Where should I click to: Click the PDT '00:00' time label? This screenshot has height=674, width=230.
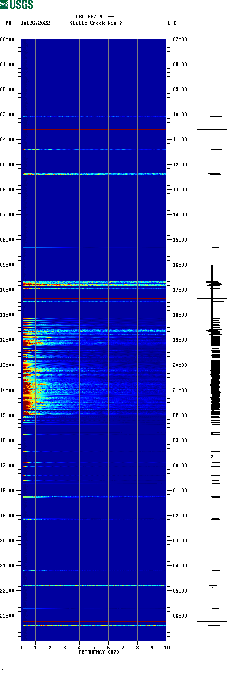7,39
